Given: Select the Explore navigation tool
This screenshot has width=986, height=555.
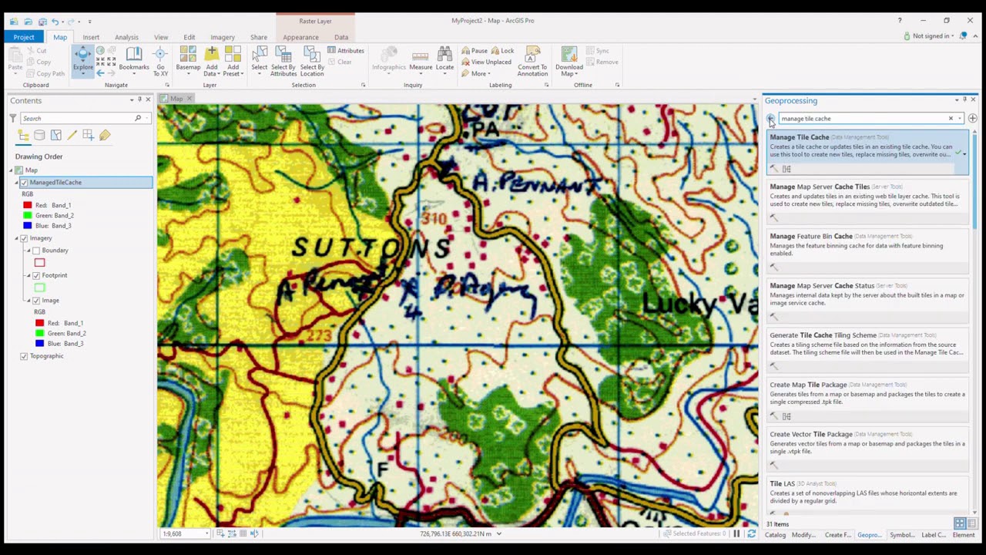Looking at the screenshot, I should click(x=82, y=59).
